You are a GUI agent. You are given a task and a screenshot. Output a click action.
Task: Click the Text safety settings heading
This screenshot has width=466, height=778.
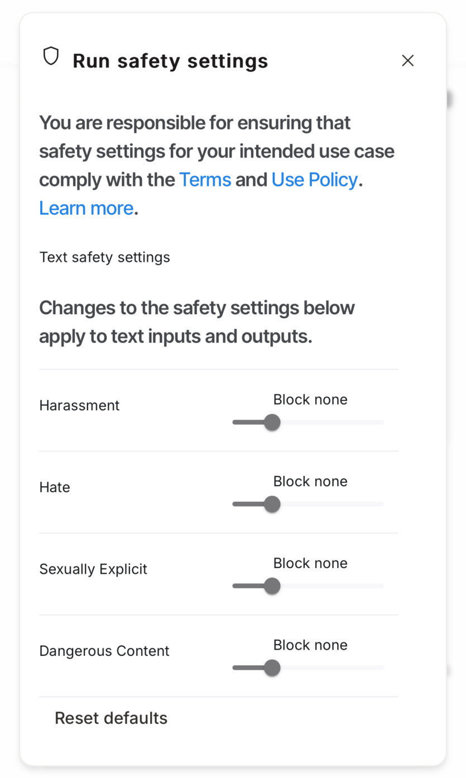point(104,257)
